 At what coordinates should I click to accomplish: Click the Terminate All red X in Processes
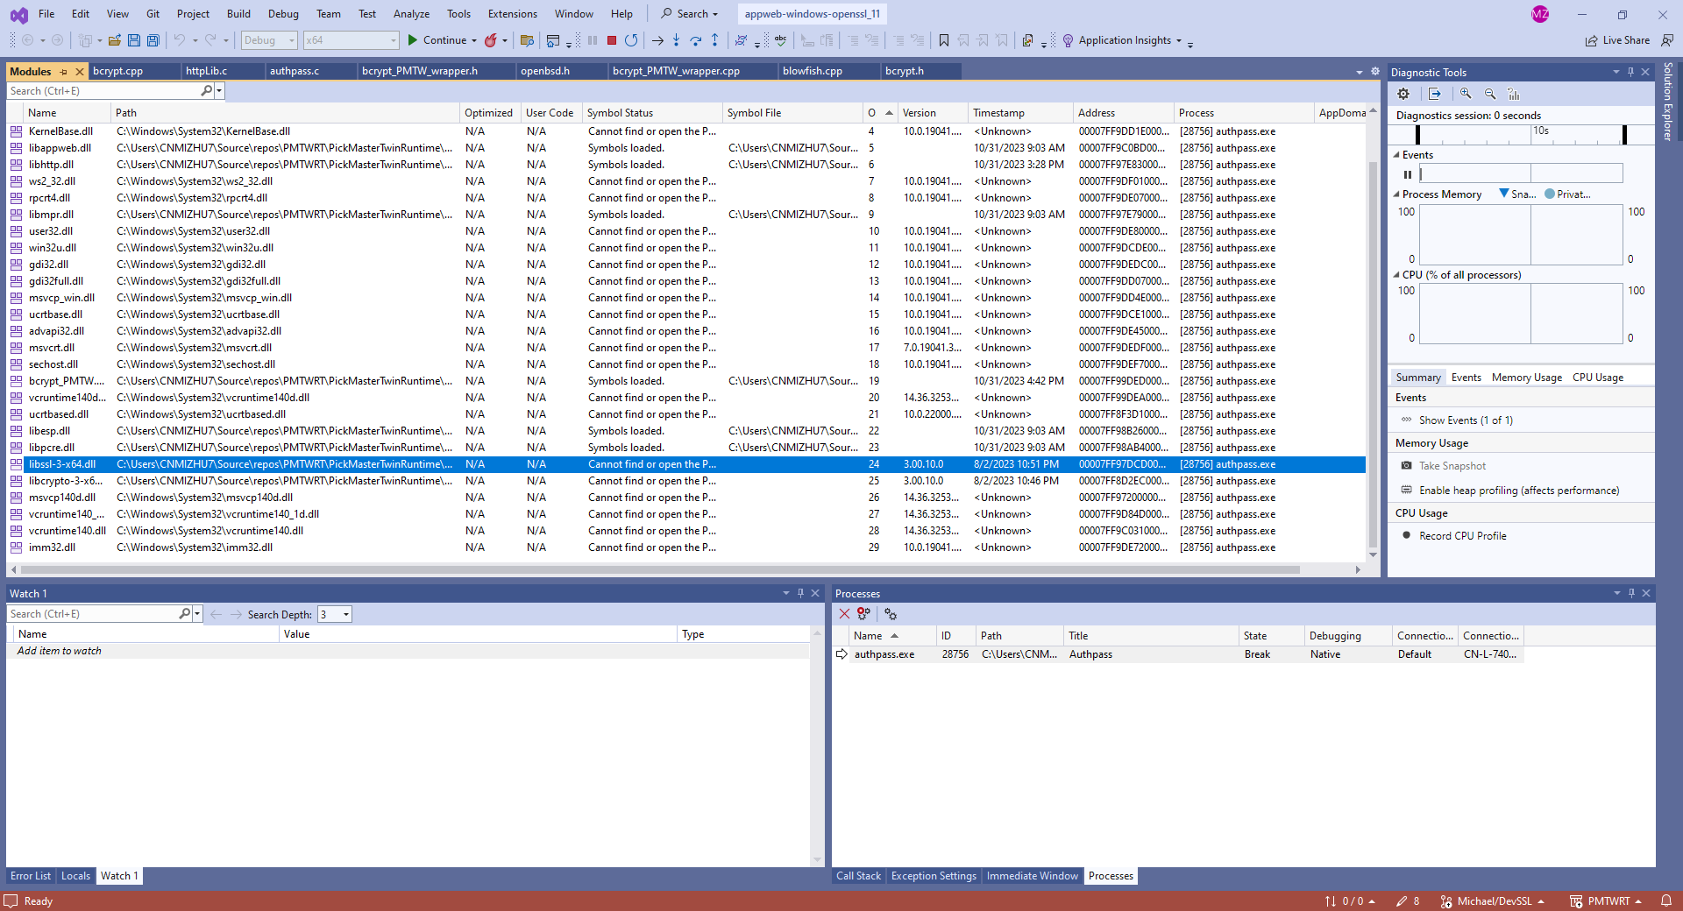point(844,614)
